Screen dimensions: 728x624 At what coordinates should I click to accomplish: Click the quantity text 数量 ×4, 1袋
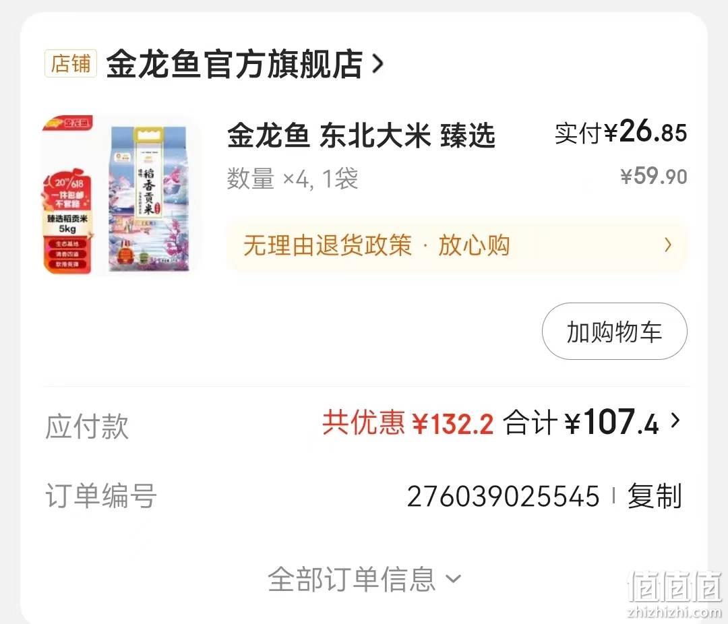pyautogui.click(x=293, y=179)
